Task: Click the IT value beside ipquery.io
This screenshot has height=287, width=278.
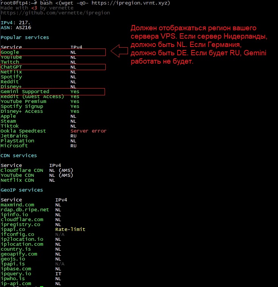Action: tap(58, 274)
